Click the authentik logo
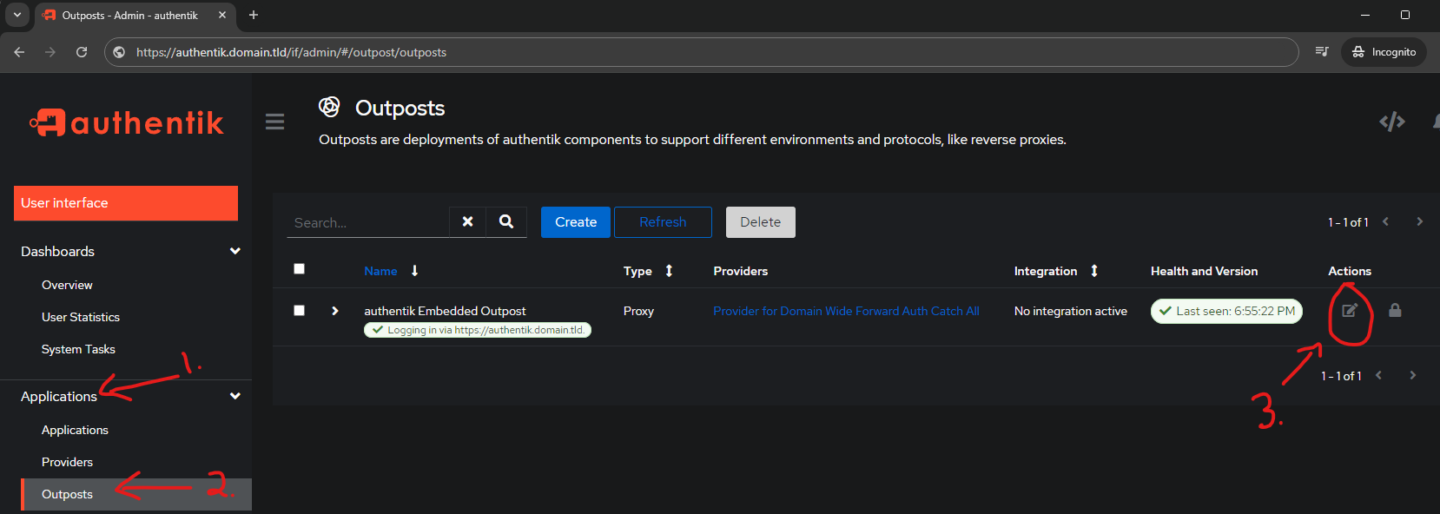Viewport: 1440px width, 514px height. (x=127, y=122)
